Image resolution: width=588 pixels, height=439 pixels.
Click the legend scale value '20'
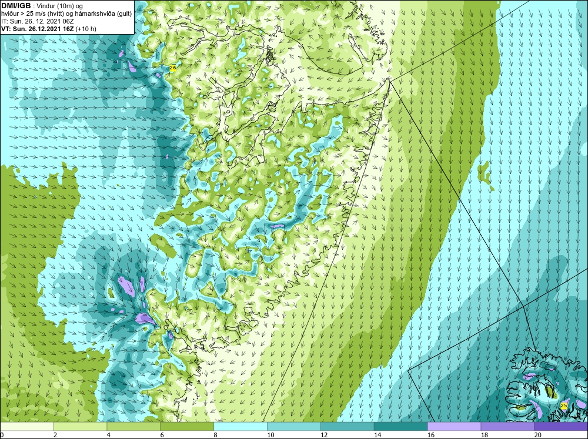(538, 435)
